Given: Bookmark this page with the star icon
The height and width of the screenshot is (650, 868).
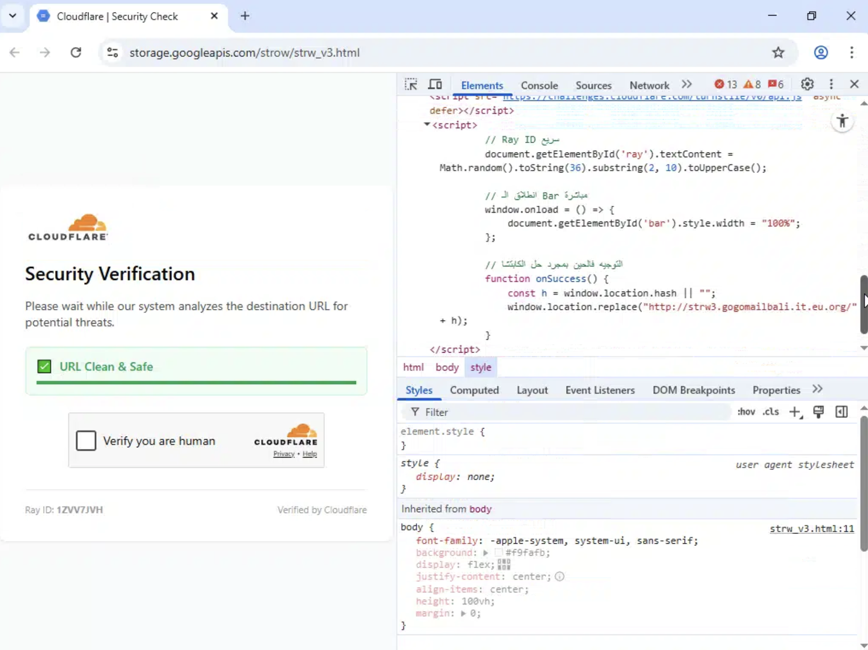Looking at the screenshot, I should [x=778, y=52].
